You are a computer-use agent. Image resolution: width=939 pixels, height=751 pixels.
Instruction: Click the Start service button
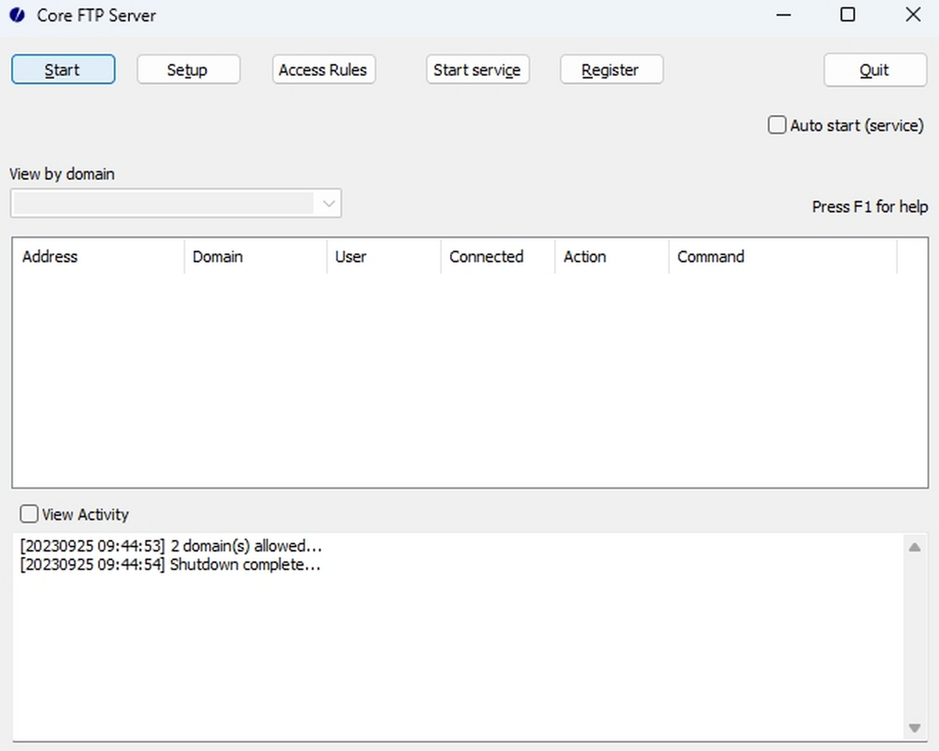pos(477,70)
